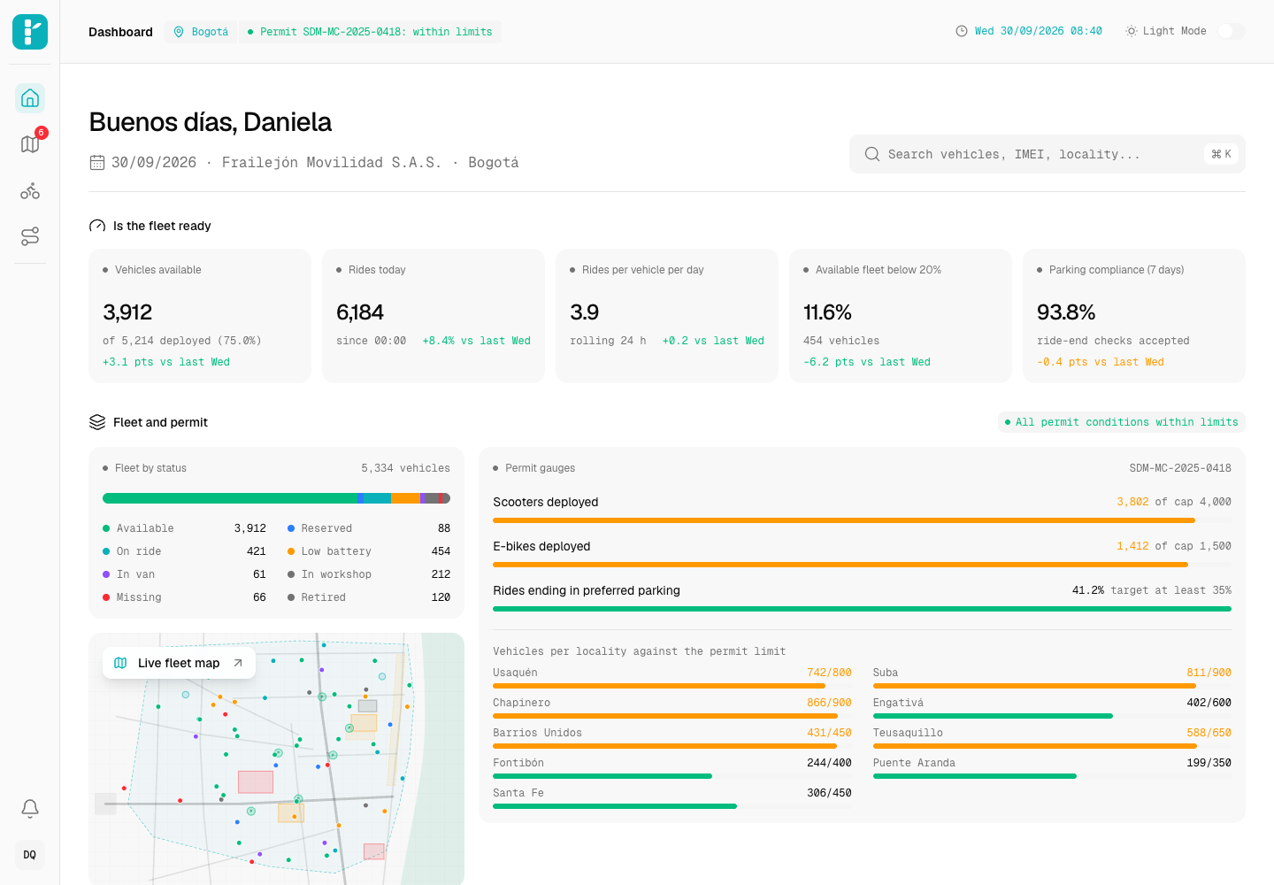Open the DQ user avatar
Screen dimensions: 1274x885
(30, 855)
